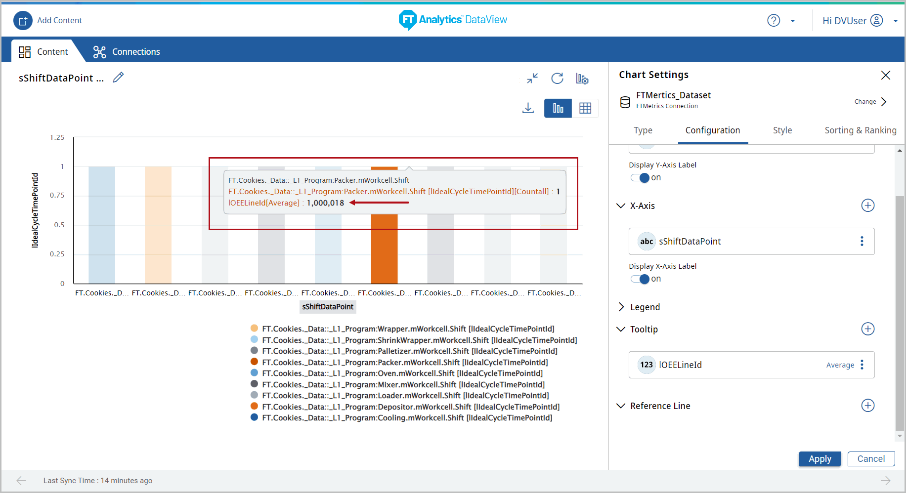Collapse the Reference Line section
The height and width of the screenshot is (493, 906).
(x=621, y=406)
